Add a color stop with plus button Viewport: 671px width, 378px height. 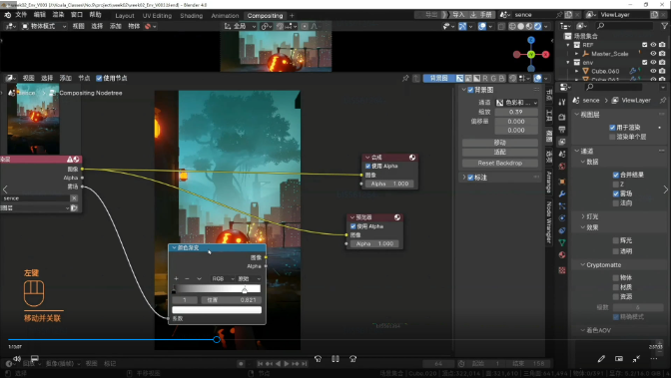click(x=176, y=279)
